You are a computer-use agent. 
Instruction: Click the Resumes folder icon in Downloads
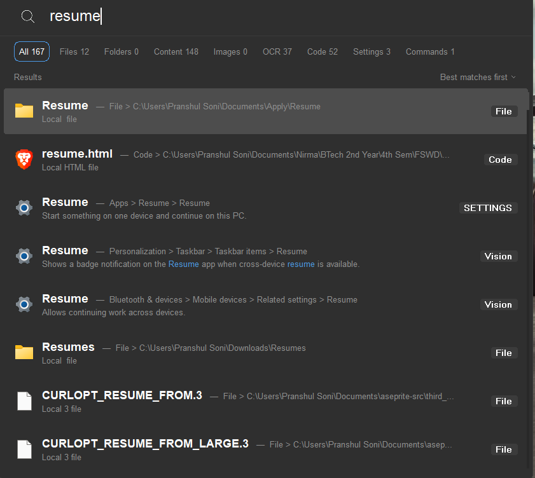tap(24, 352)
